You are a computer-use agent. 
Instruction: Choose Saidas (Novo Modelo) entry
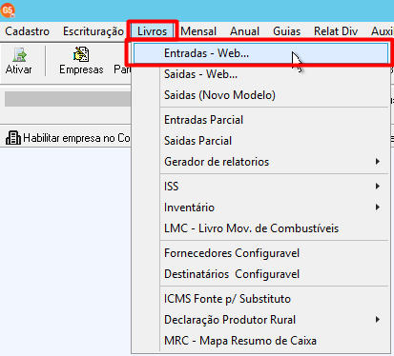pyautogui.click(x=260, y=95)
